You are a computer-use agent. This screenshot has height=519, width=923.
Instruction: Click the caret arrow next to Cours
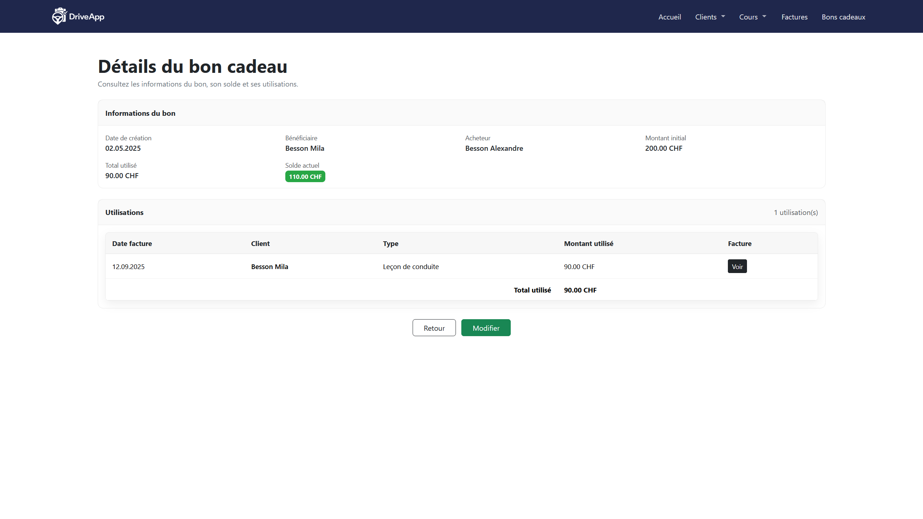point(764,16)
